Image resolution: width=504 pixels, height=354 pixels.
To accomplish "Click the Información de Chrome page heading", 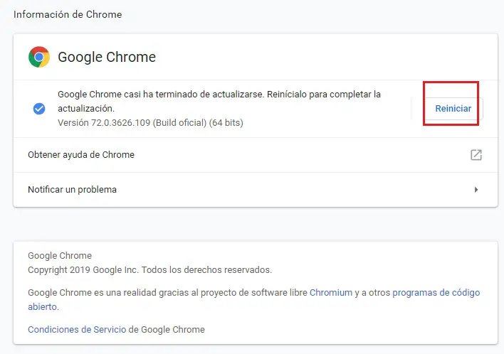I will point(67,14).
